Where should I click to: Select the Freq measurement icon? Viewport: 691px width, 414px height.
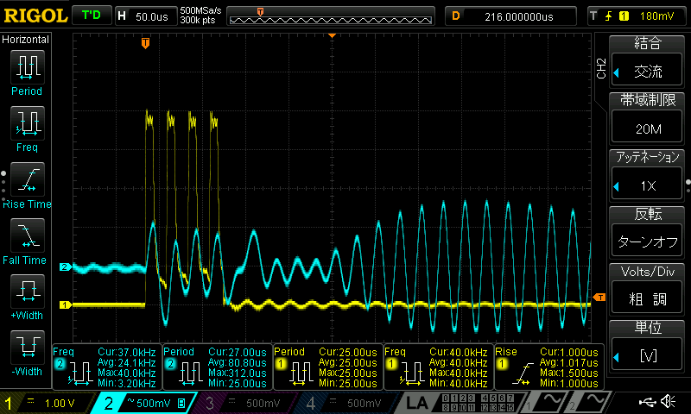[x=27, y=128]
